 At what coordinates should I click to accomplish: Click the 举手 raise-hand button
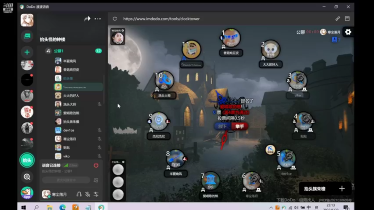[x=240, y=126]
